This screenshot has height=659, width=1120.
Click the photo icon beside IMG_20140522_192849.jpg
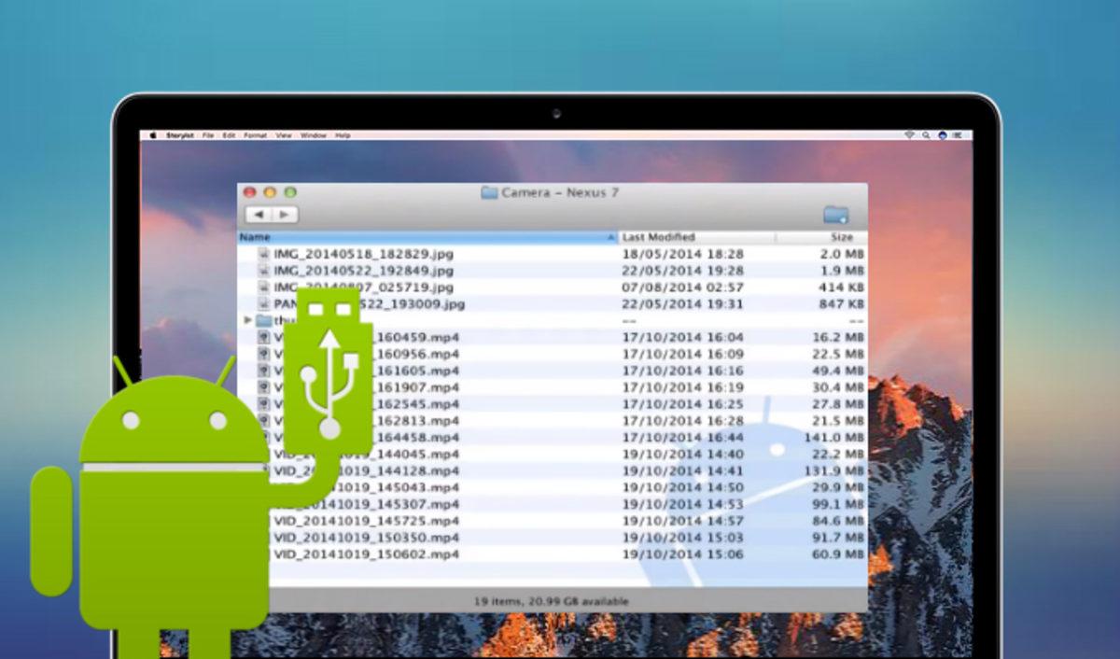tap(262, 271)
